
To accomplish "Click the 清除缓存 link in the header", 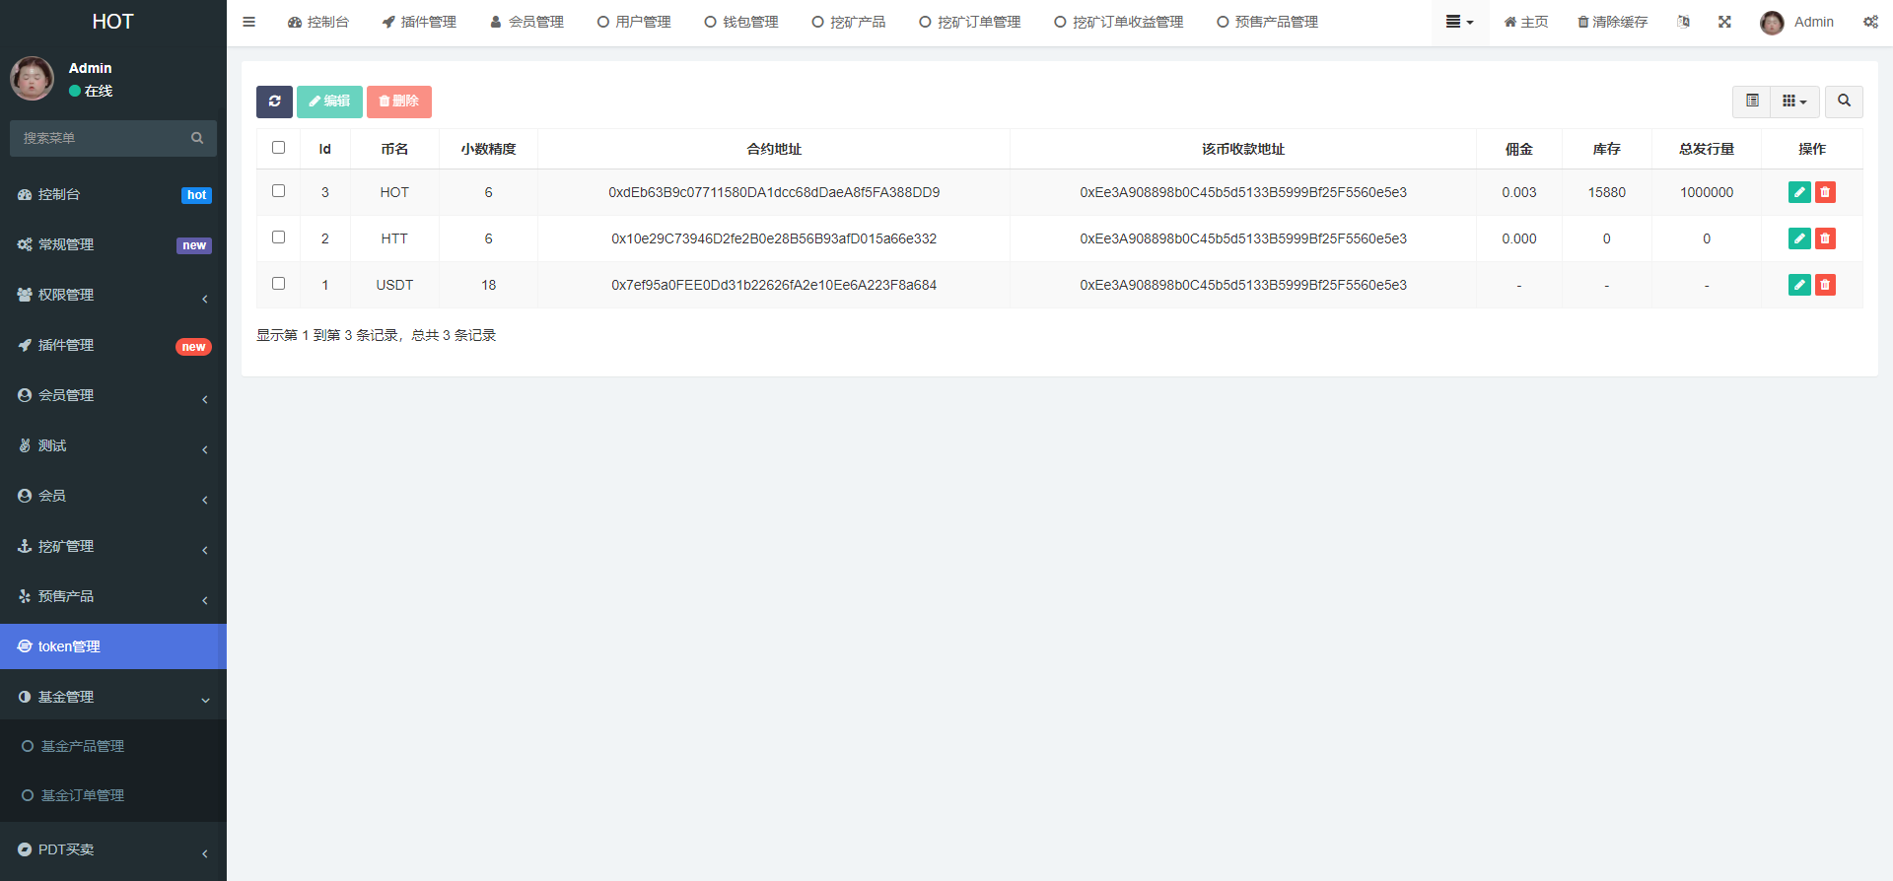I will point(1612,22).
